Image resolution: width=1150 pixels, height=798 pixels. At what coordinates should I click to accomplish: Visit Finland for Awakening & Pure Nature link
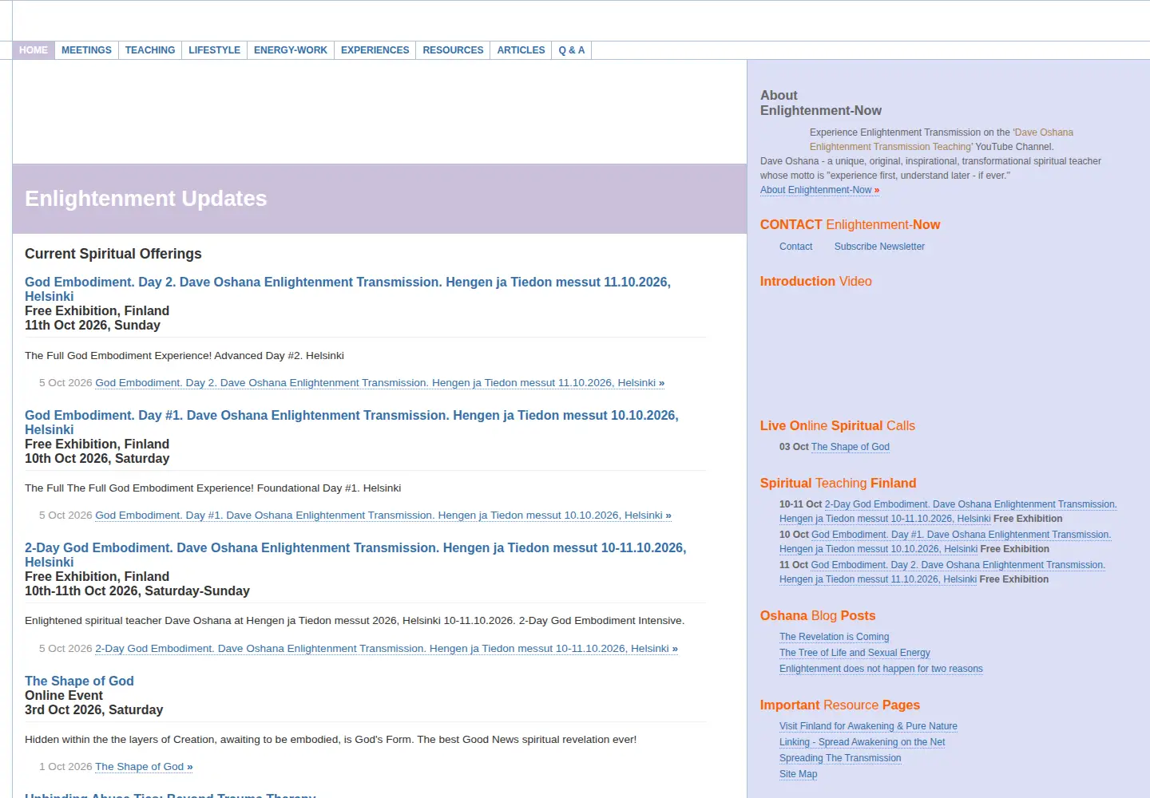[x=868, y=726]
